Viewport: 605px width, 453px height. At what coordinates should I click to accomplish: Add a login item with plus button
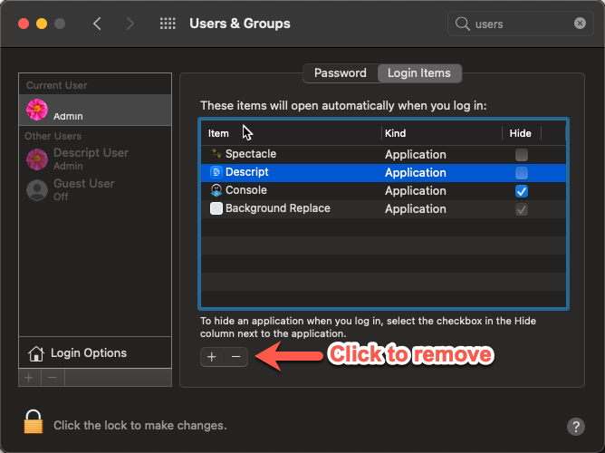(x=212, y=357)
